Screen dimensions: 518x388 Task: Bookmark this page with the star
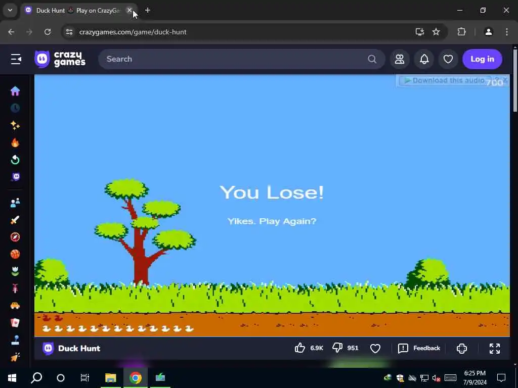436,32
